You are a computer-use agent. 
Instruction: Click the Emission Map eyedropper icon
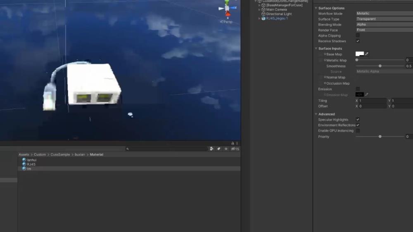coord(367,95)
